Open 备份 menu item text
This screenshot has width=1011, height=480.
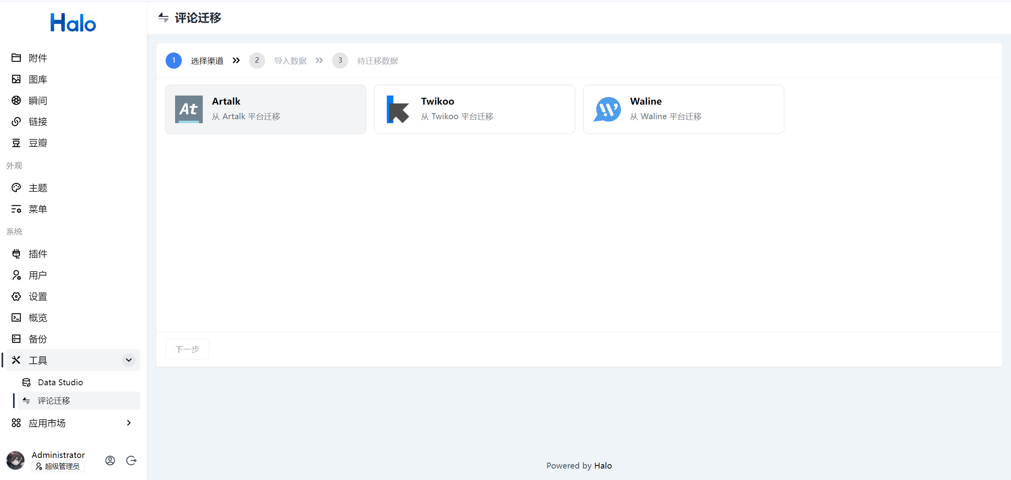38,339
